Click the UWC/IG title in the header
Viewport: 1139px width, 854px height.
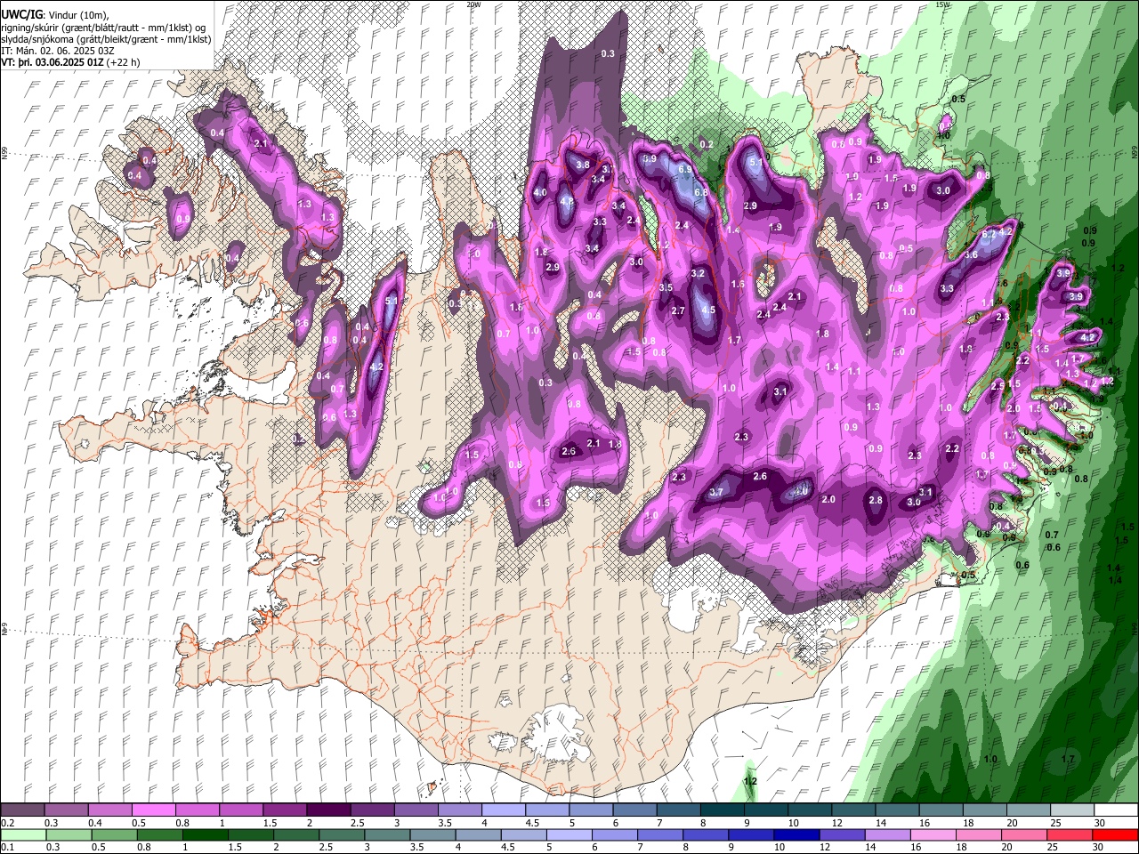[21, 15]
